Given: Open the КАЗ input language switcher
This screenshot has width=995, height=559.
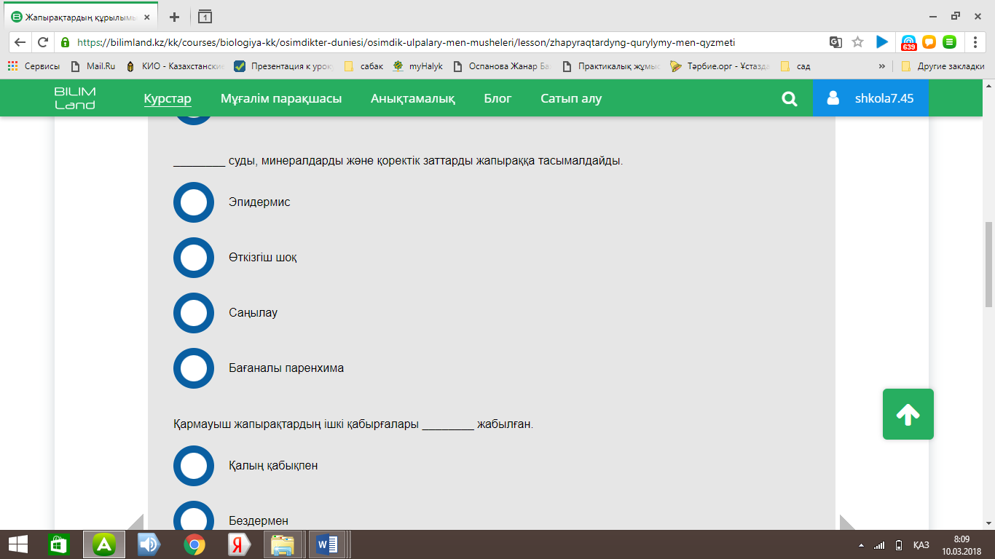Looking at the screenshot, I should [x=921, y=545].
